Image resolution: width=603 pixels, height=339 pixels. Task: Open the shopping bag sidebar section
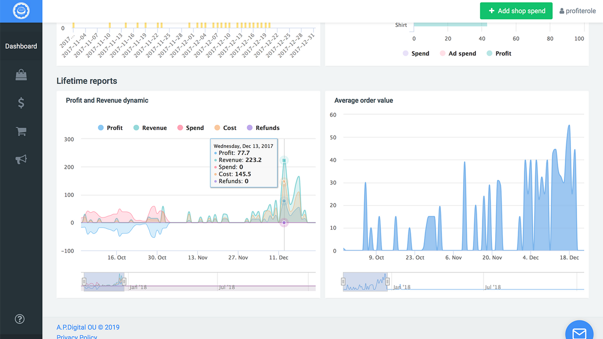[21, 74]
